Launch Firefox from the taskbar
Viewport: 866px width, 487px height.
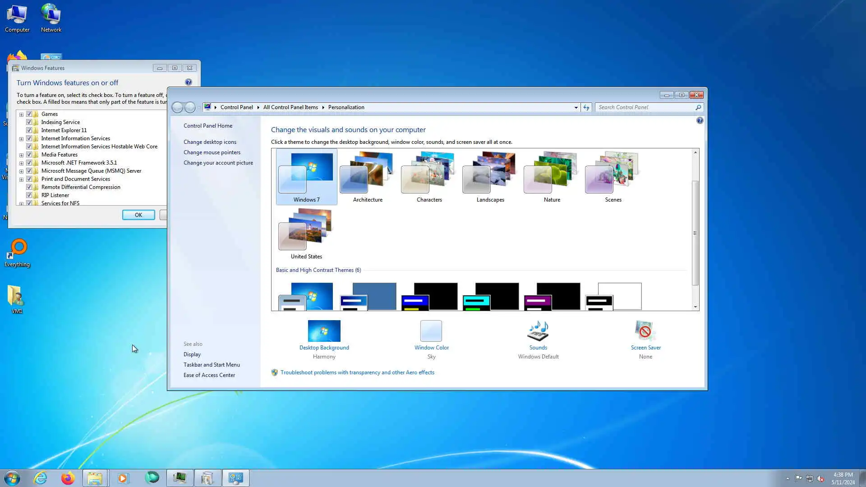(68, 478)
